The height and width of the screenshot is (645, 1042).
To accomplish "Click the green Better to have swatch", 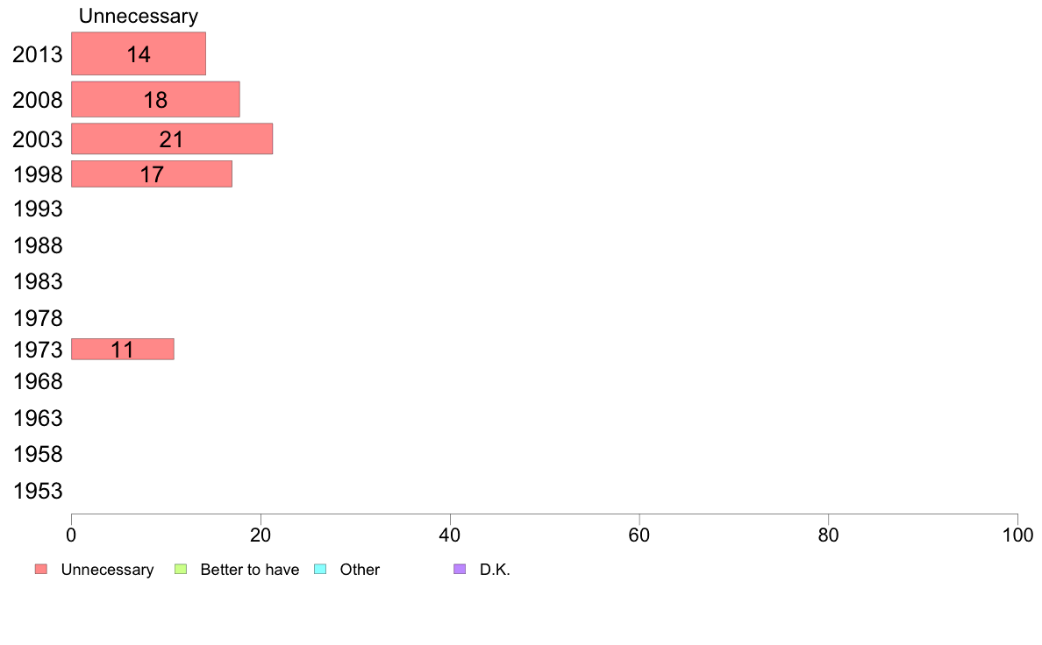I will tap(181, 570).
